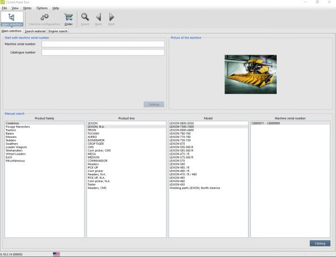Open the Options menu
Viewport: 336px width, 257px height.
point(42,8)
